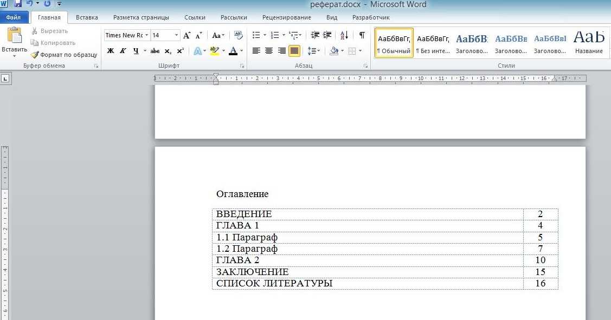Open the Рецензирование tab
Image resolution: width=611 pixels, height=320 pixels.
(x=286, y=17)
